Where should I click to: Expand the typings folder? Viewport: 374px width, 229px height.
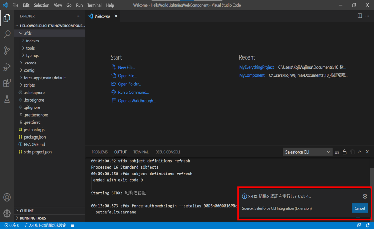(x=50, y=56)
